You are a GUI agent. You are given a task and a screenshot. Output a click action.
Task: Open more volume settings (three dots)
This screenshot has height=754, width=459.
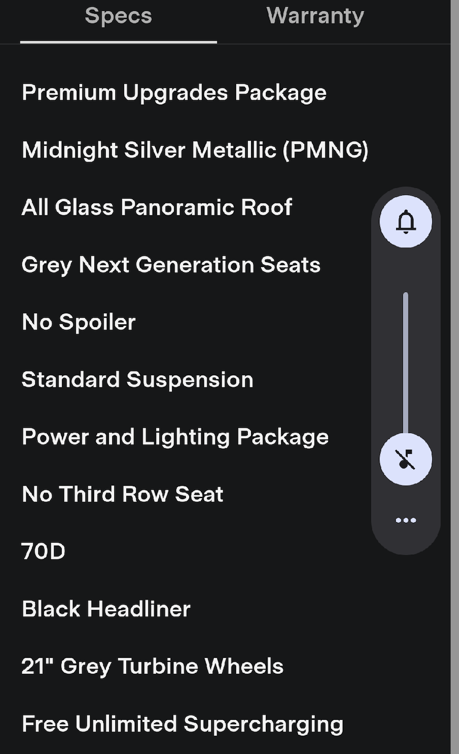pyautogui.click(x=406, y=520)
